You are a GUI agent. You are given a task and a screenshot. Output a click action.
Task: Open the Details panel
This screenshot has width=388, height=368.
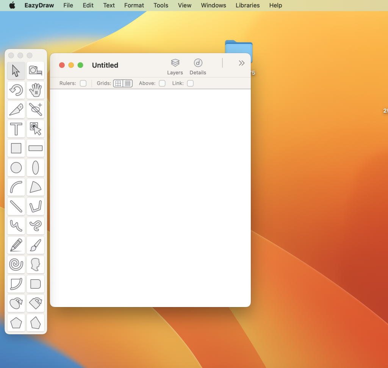(x=198, y=67)
